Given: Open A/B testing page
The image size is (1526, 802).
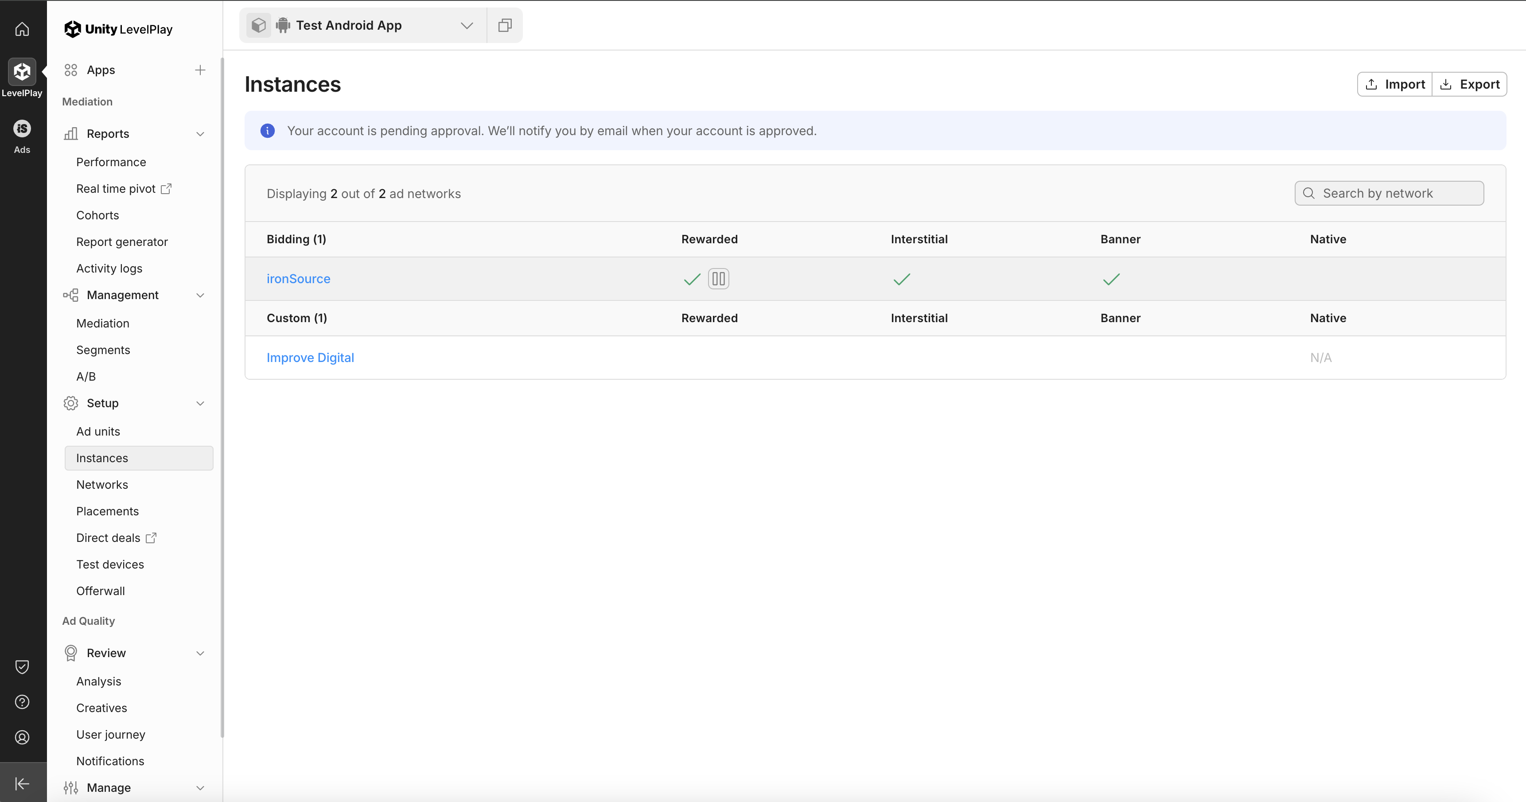Looking at the screenshot, I should point(86,377).
